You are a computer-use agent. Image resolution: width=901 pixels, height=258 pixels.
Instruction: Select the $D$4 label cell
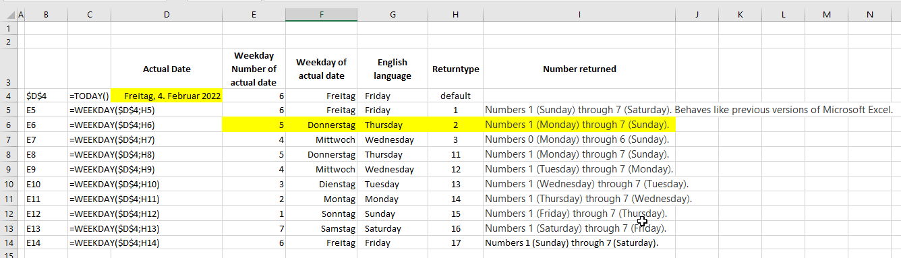click(x=46, y=96)
